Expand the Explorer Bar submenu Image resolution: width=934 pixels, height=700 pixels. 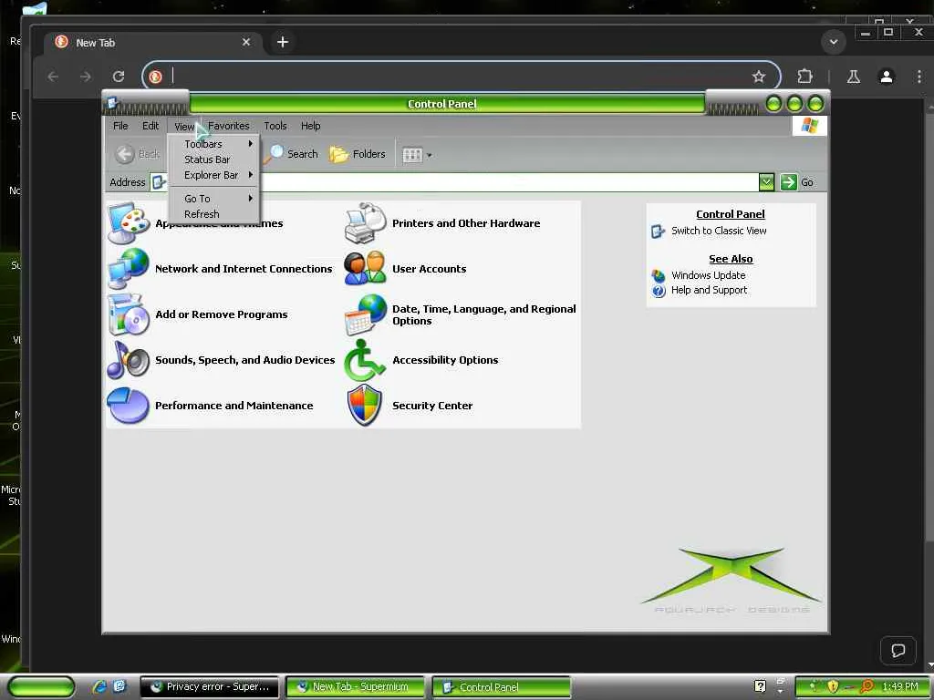coord(214,175)
